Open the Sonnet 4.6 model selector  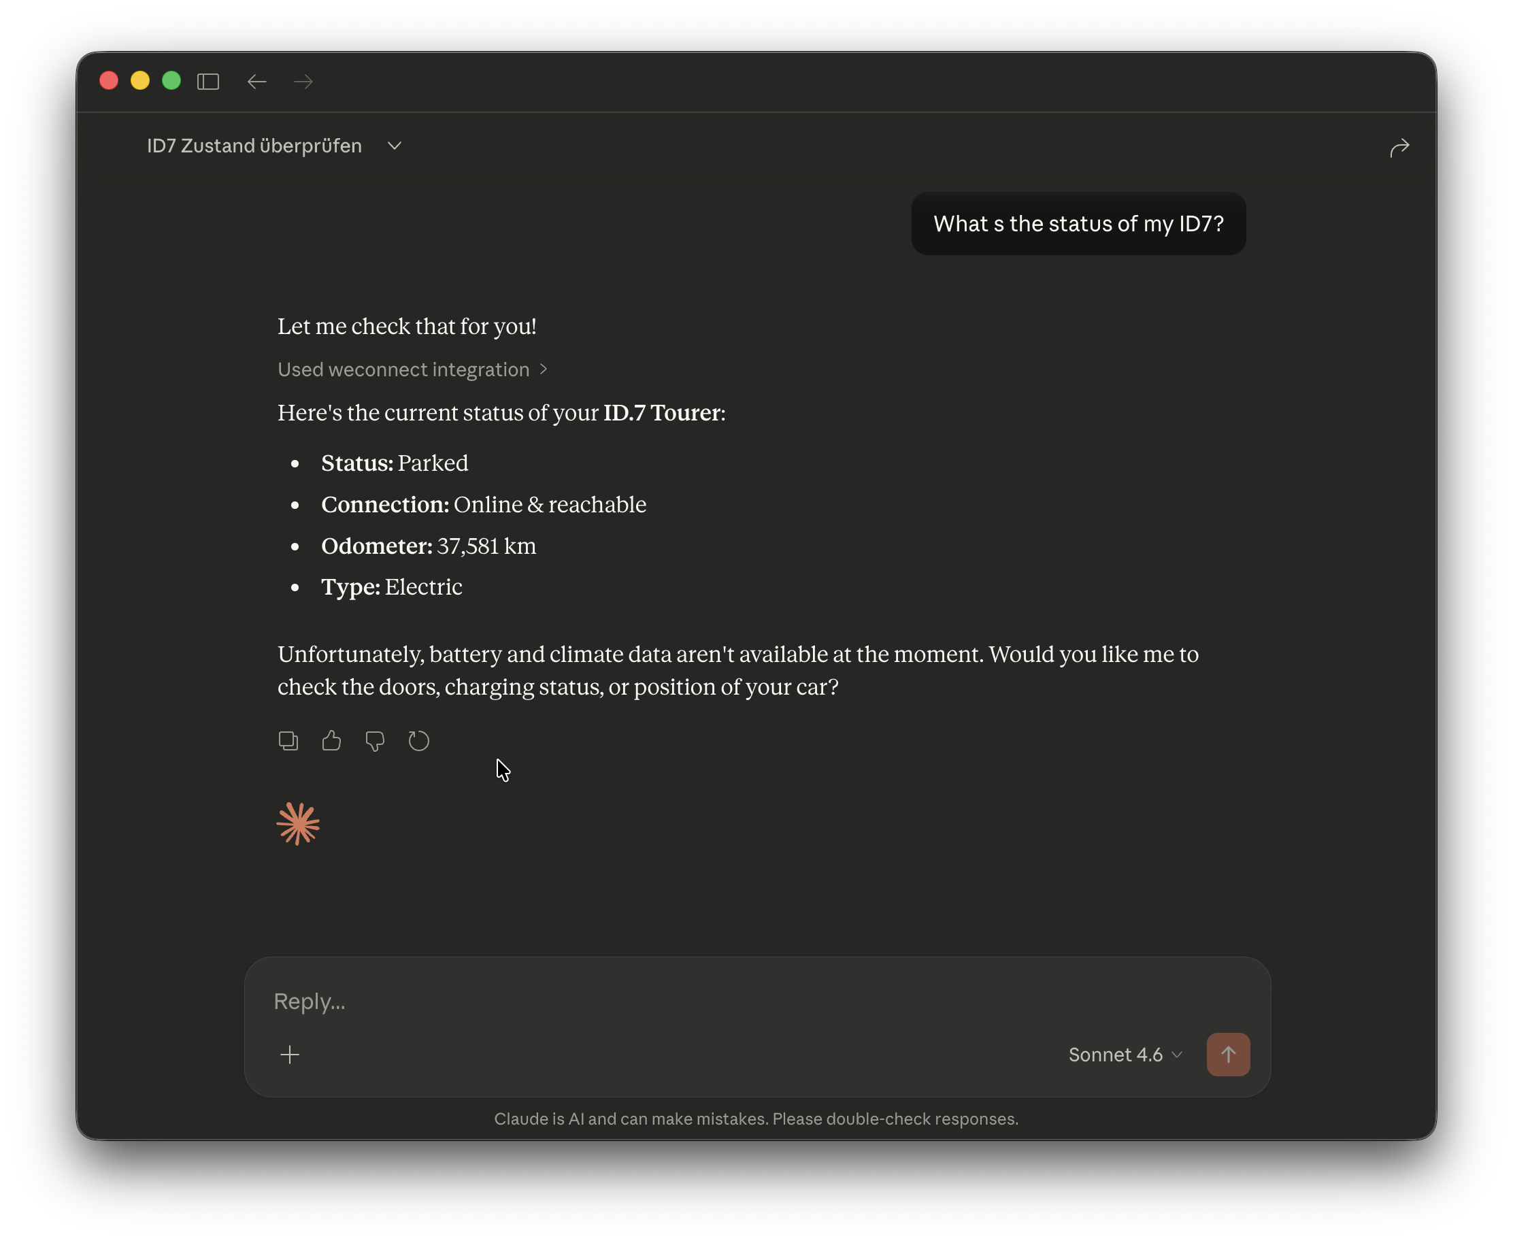click(1126, 1055)
